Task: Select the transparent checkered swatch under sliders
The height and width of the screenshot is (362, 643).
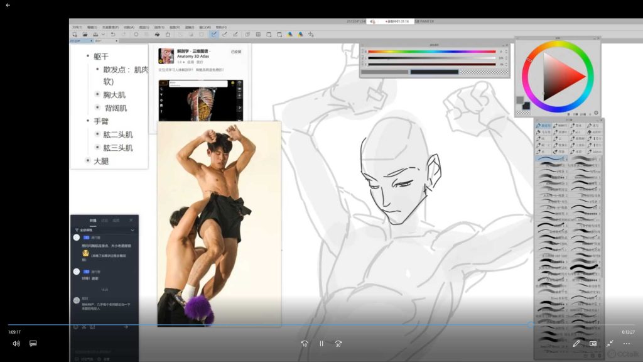Action: [484, 72]
